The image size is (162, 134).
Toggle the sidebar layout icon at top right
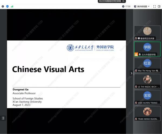(x=159, y=6)
